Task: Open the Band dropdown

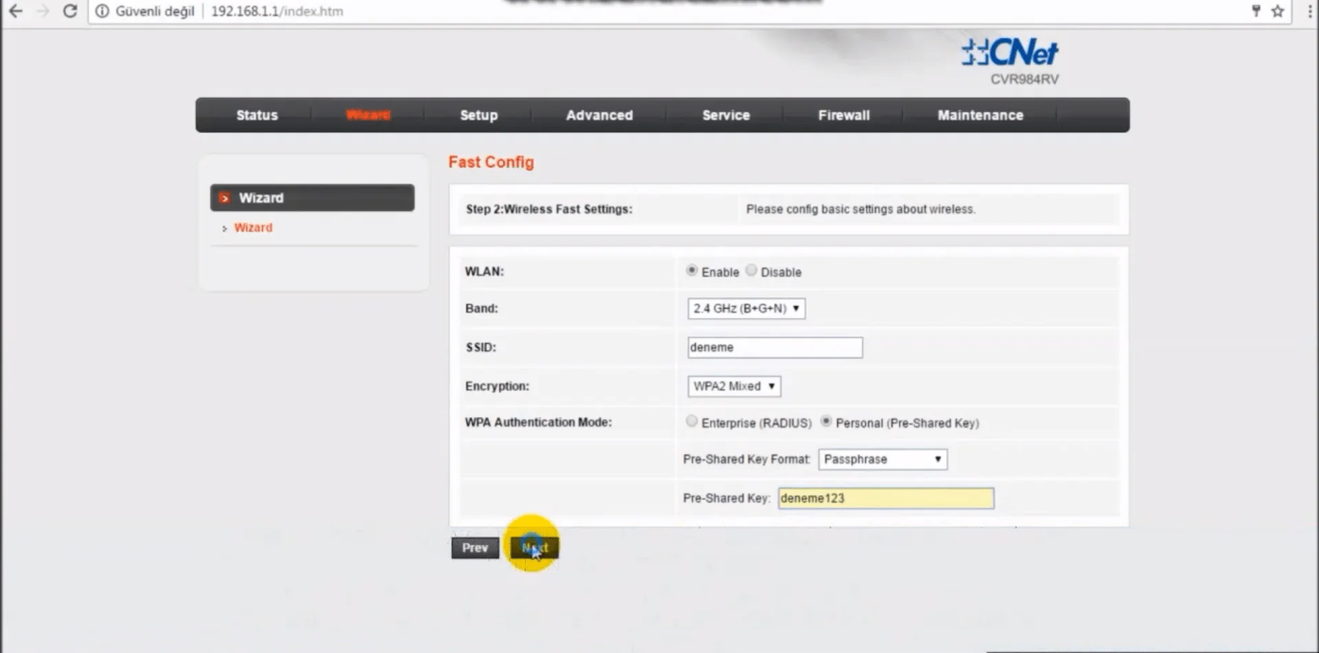Action: pyautogui.click(x=746, y=309)
